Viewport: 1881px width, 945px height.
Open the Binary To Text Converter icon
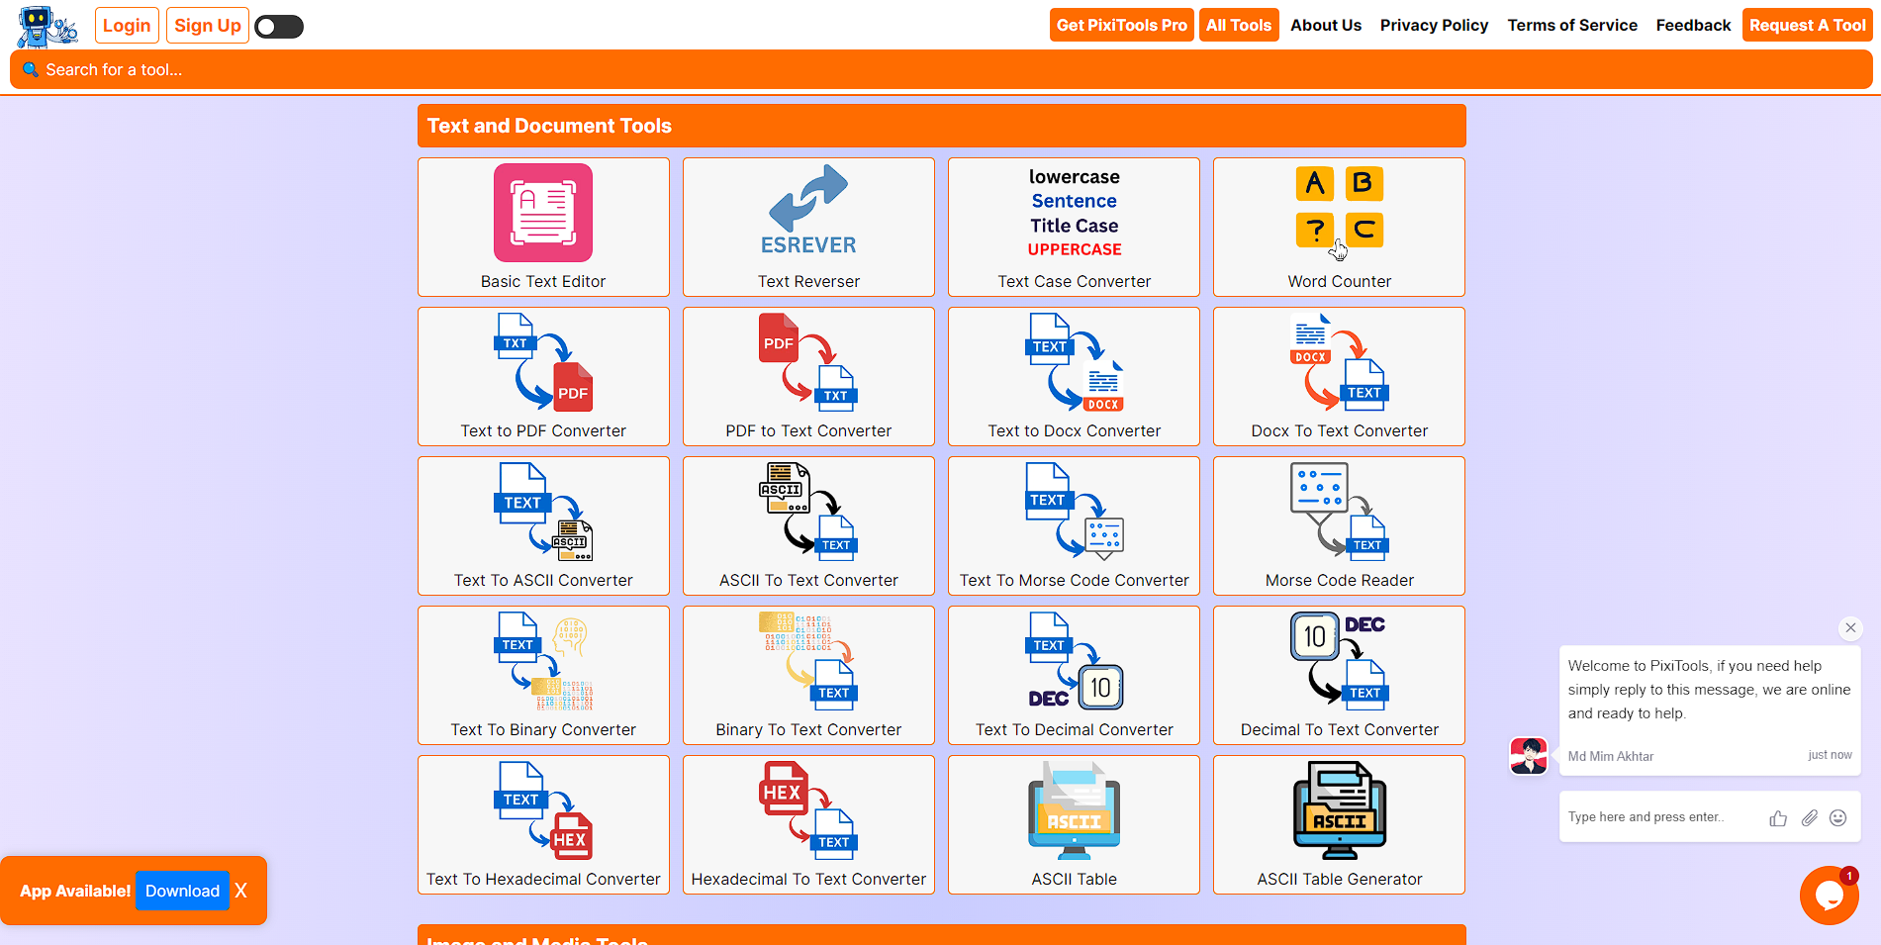[808, 661]
